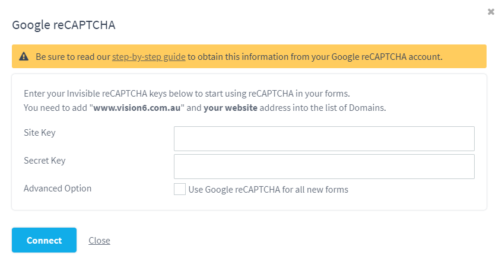Click the Google reCAPTCHA dialog heading
The height and width of the screenshot is (262, 502).
coord(63,25)
